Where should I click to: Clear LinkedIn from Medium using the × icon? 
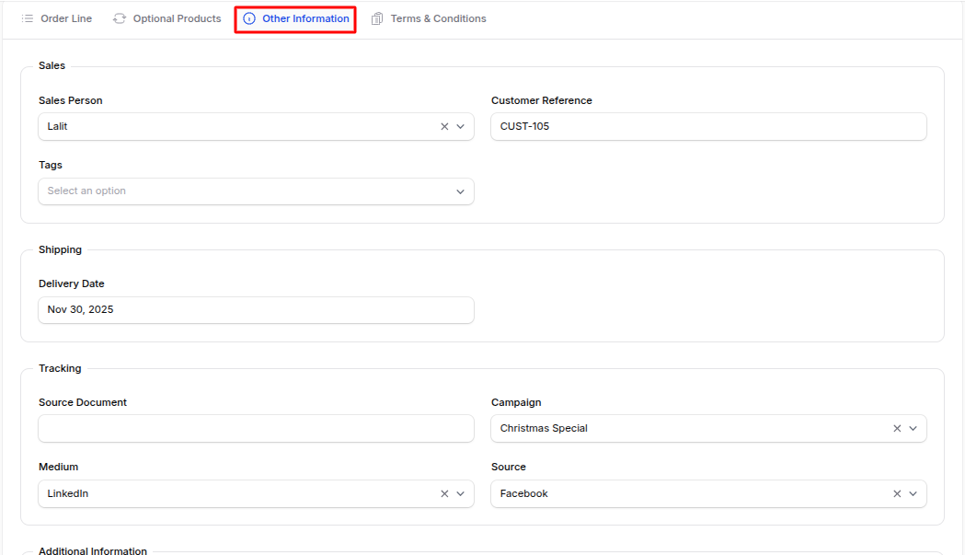444,493
